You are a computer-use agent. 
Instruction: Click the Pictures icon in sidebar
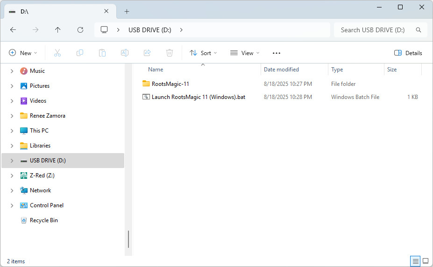click(24, 86)
